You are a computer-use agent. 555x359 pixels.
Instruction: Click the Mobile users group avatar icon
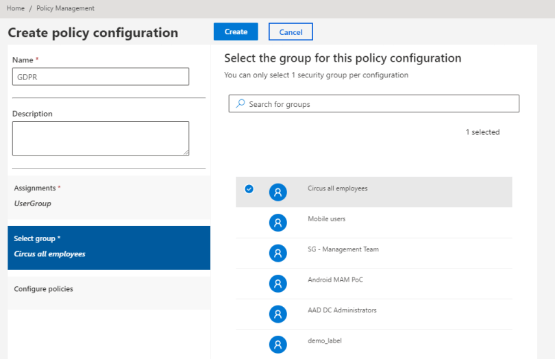click(277, 223)
